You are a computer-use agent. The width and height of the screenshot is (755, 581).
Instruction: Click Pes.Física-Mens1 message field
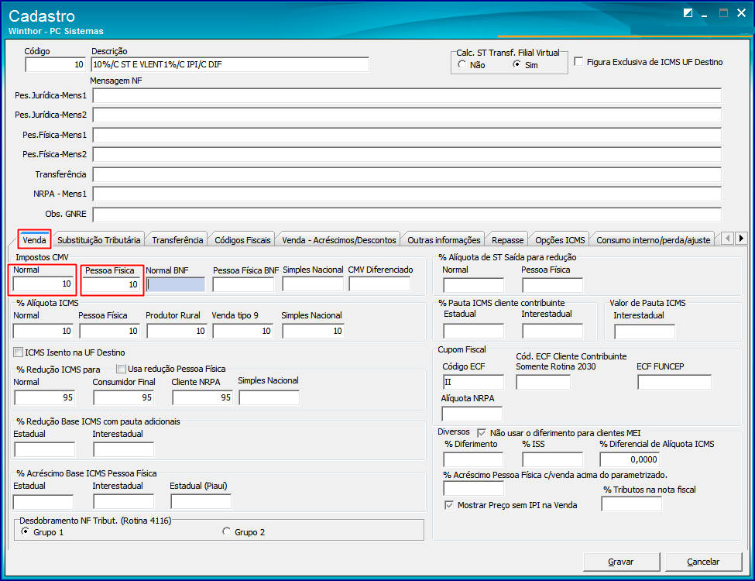pyautogui.click(x=407, y=135)
